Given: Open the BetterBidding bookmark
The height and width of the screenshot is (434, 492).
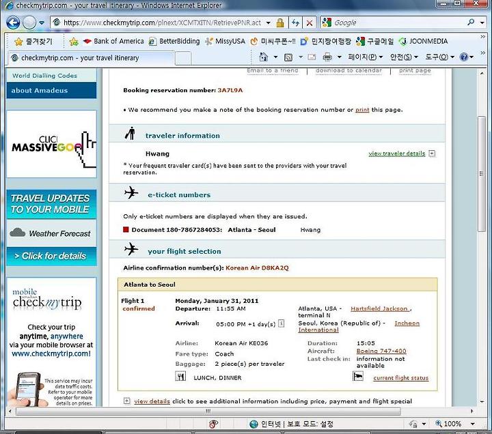Looking at the screenshot, I should pyautogui.click(x=174, y=42).
